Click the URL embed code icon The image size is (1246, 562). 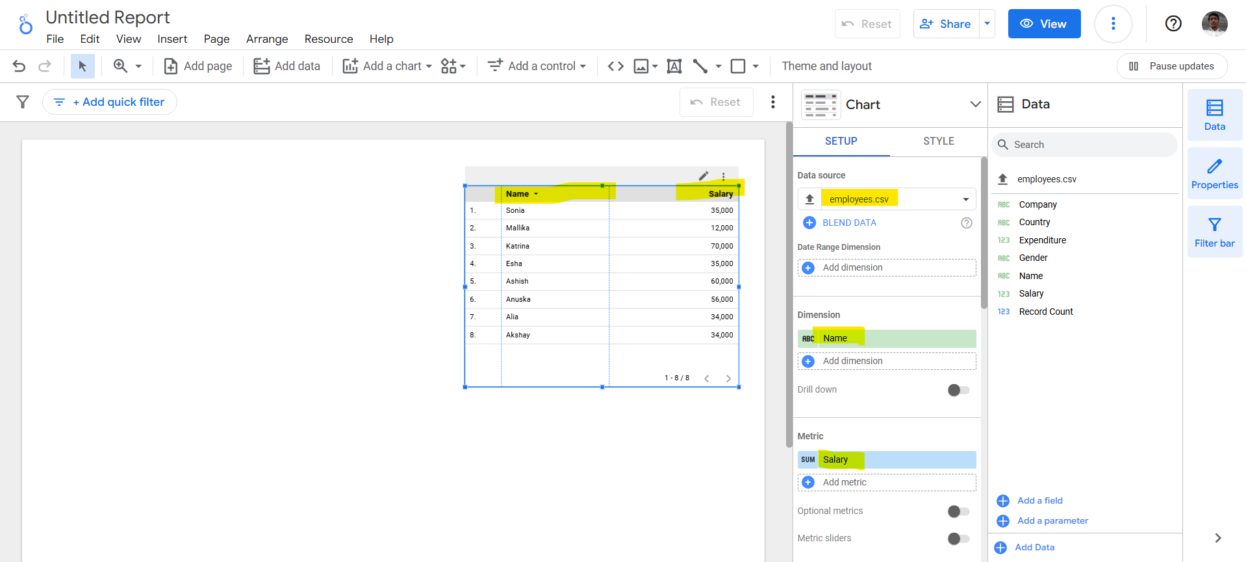(x=615, y=66)
